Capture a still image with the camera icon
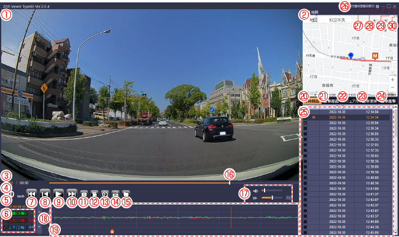The height and width of the screenshot is (237, 399). point(83,194)
